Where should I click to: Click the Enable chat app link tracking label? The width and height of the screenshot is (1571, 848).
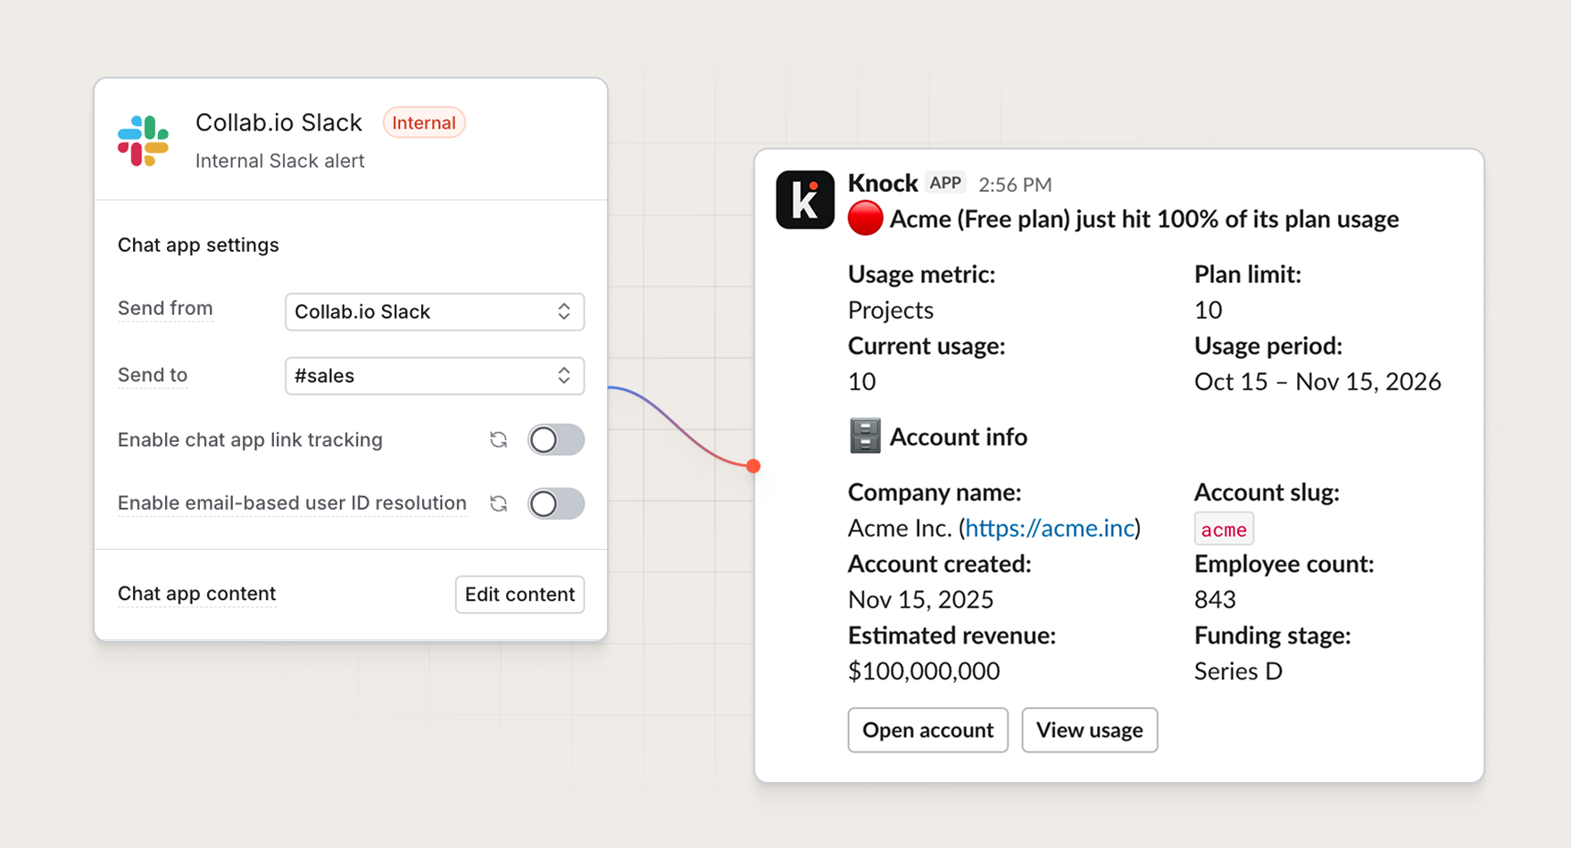coord(250,440)
